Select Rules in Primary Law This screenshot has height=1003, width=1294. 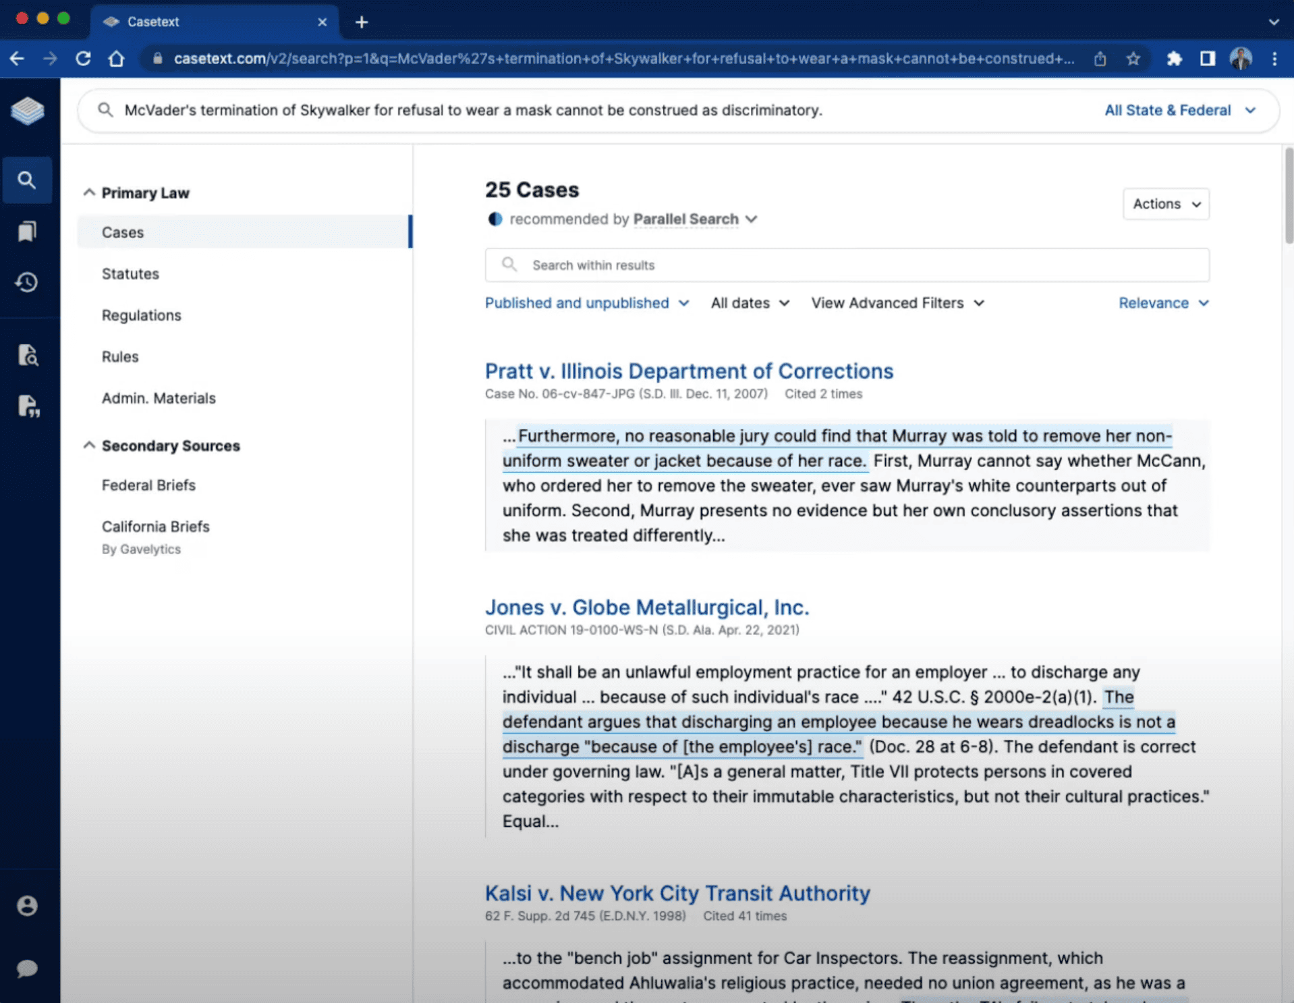tap(120, 356)
